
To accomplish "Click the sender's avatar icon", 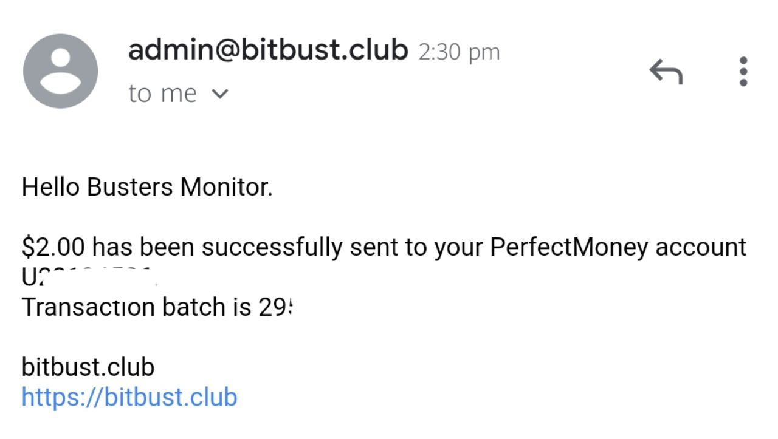I will click(60, 71).
